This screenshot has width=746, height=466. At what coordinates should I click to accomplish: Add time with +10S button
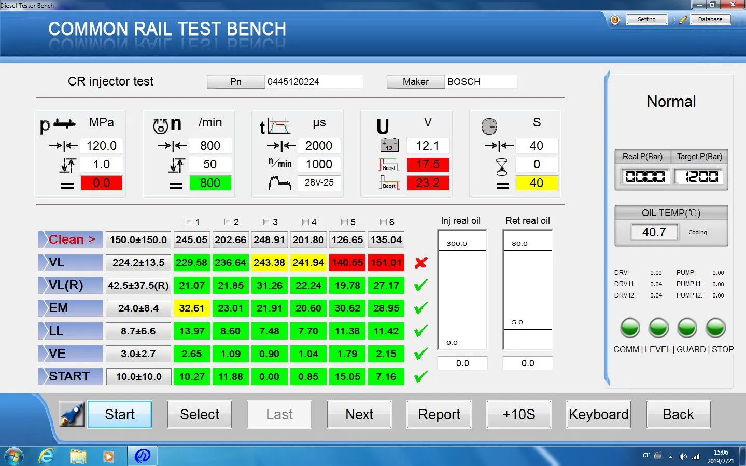[x=519, y=414]
